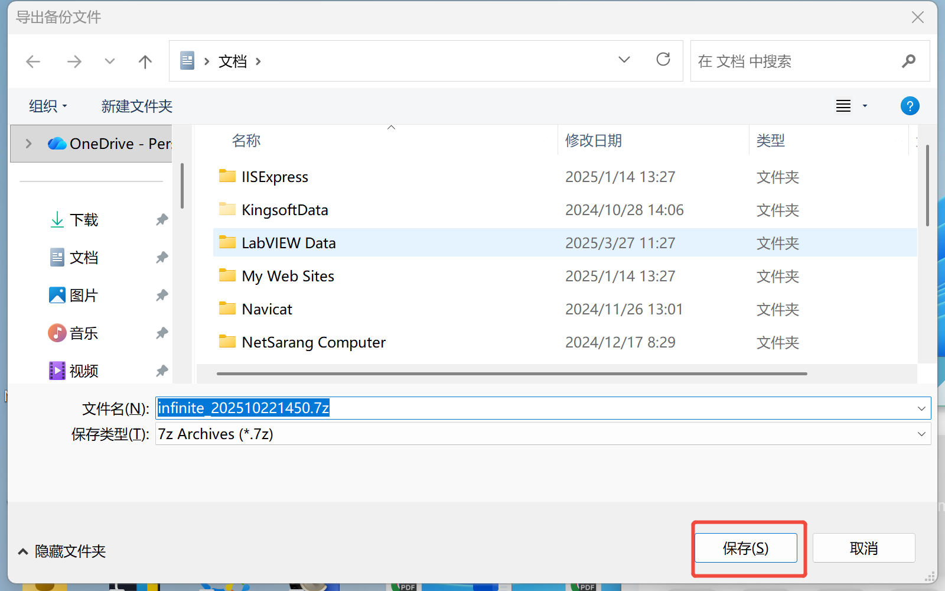This screenshot has width=945, height=591.
Task: Click the Save button
Action: pyautogui.click(x=745, y=548)
